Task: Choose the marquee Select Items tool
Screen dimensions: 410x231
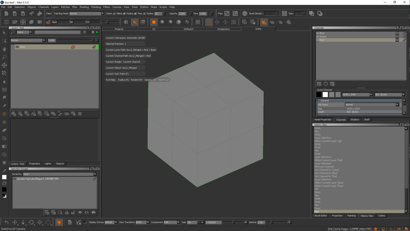Action: pyautogui.click(x=4, y=41)
